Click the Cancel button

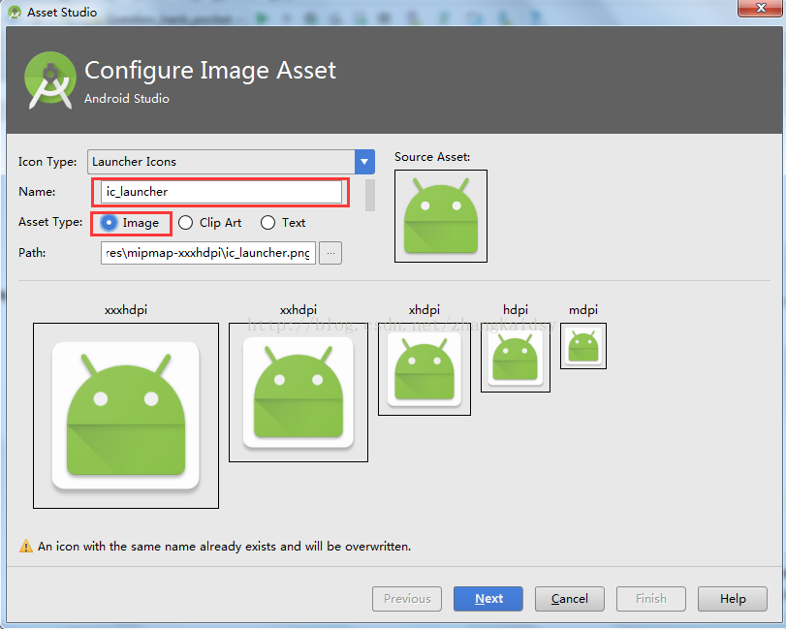click(x=570, y=599)
